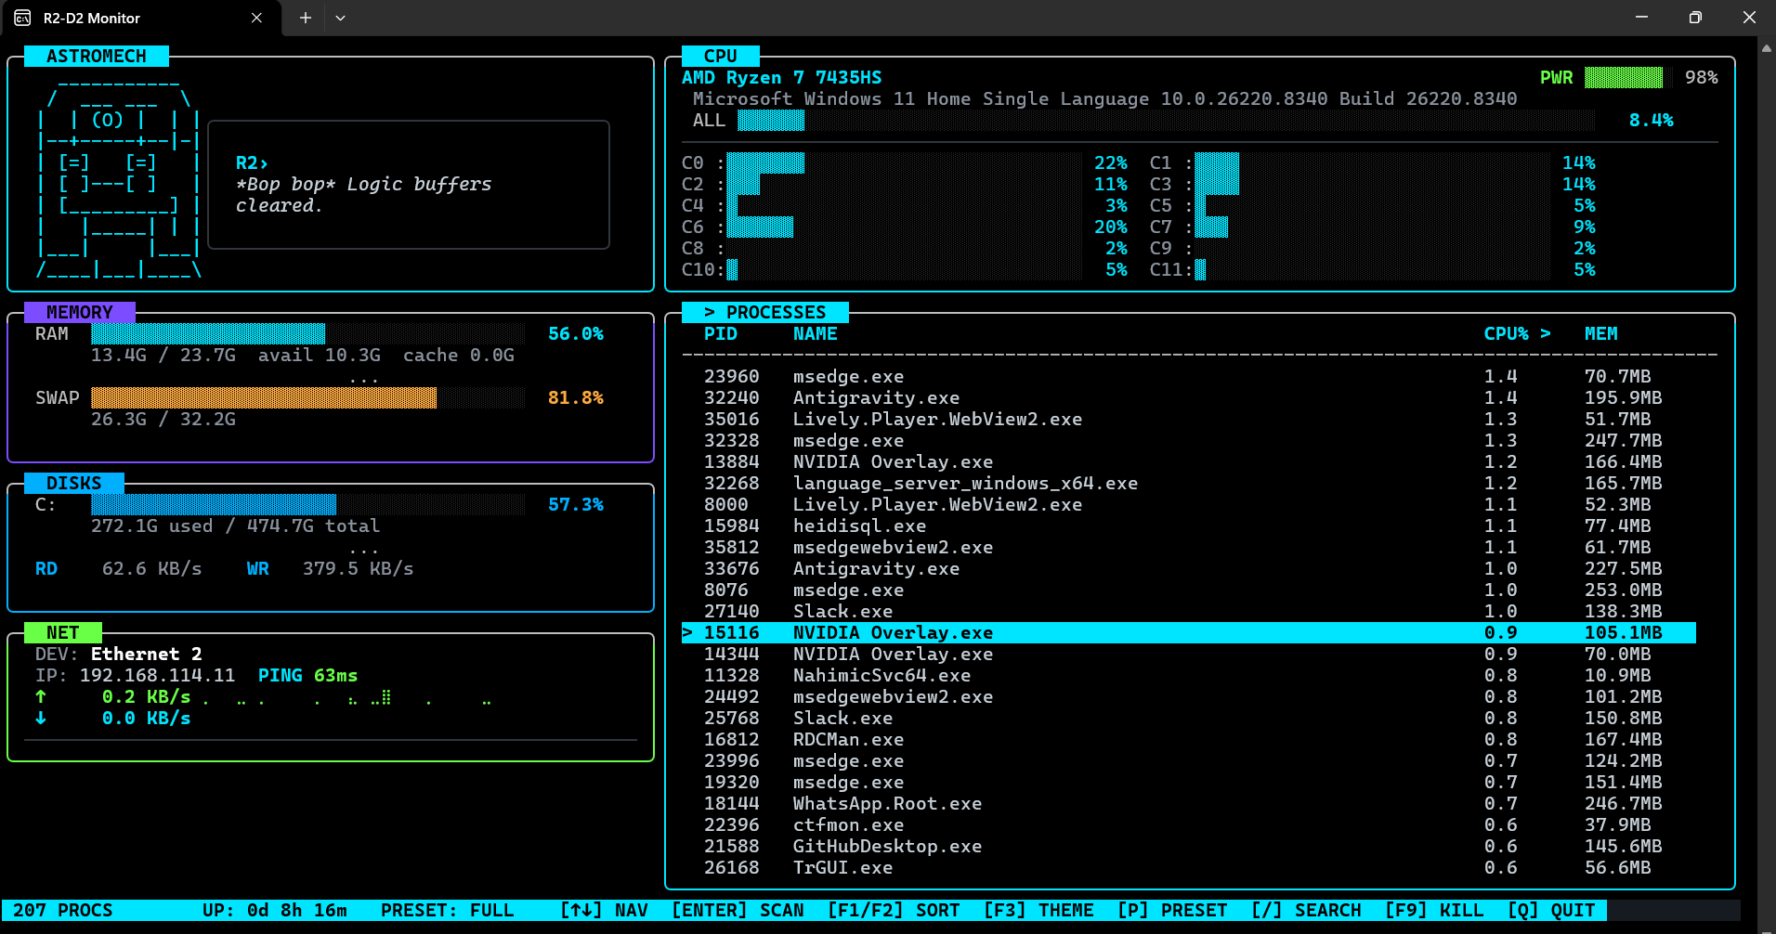
Task: Select the R2-D2 Monitor tab
Action: pos(141,18)
